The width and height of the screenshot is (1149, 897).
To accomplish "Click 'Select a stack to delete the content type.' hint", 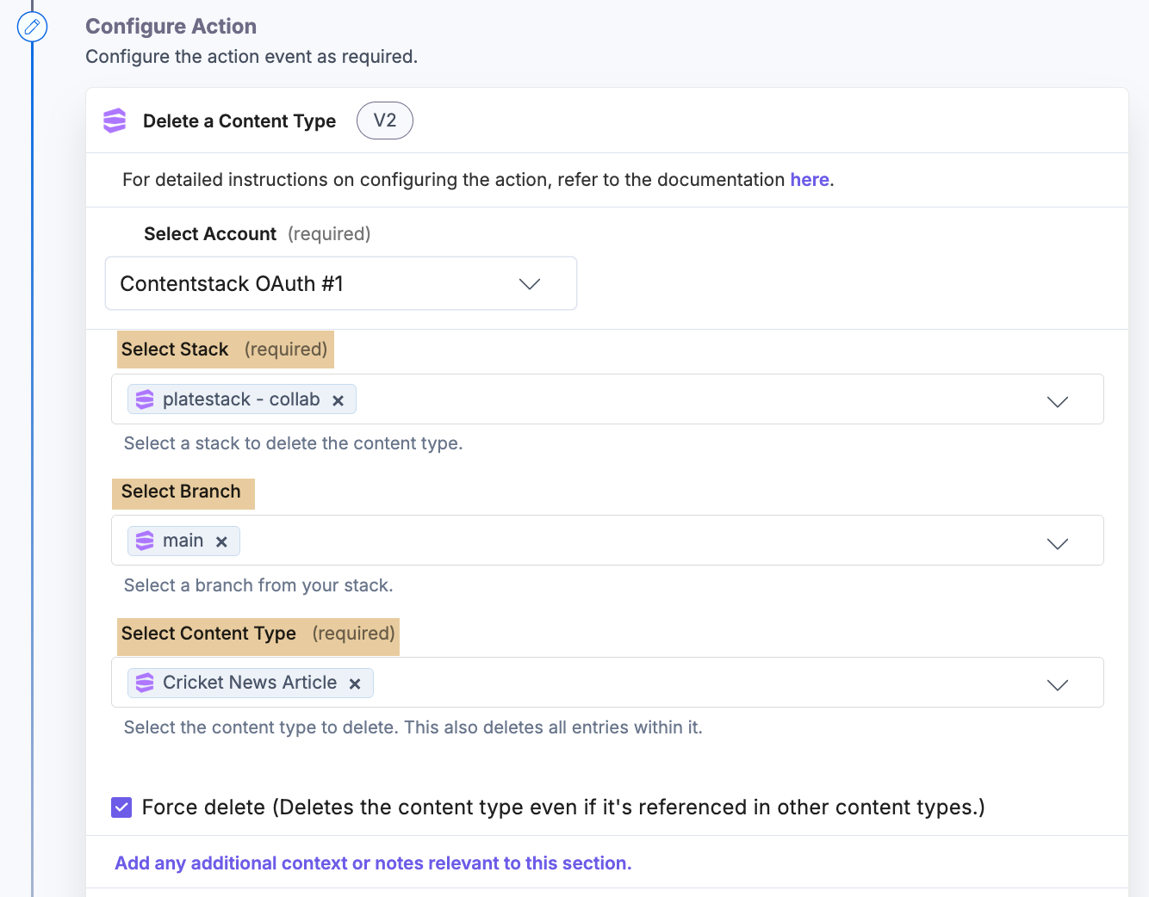I will [294, 443].
